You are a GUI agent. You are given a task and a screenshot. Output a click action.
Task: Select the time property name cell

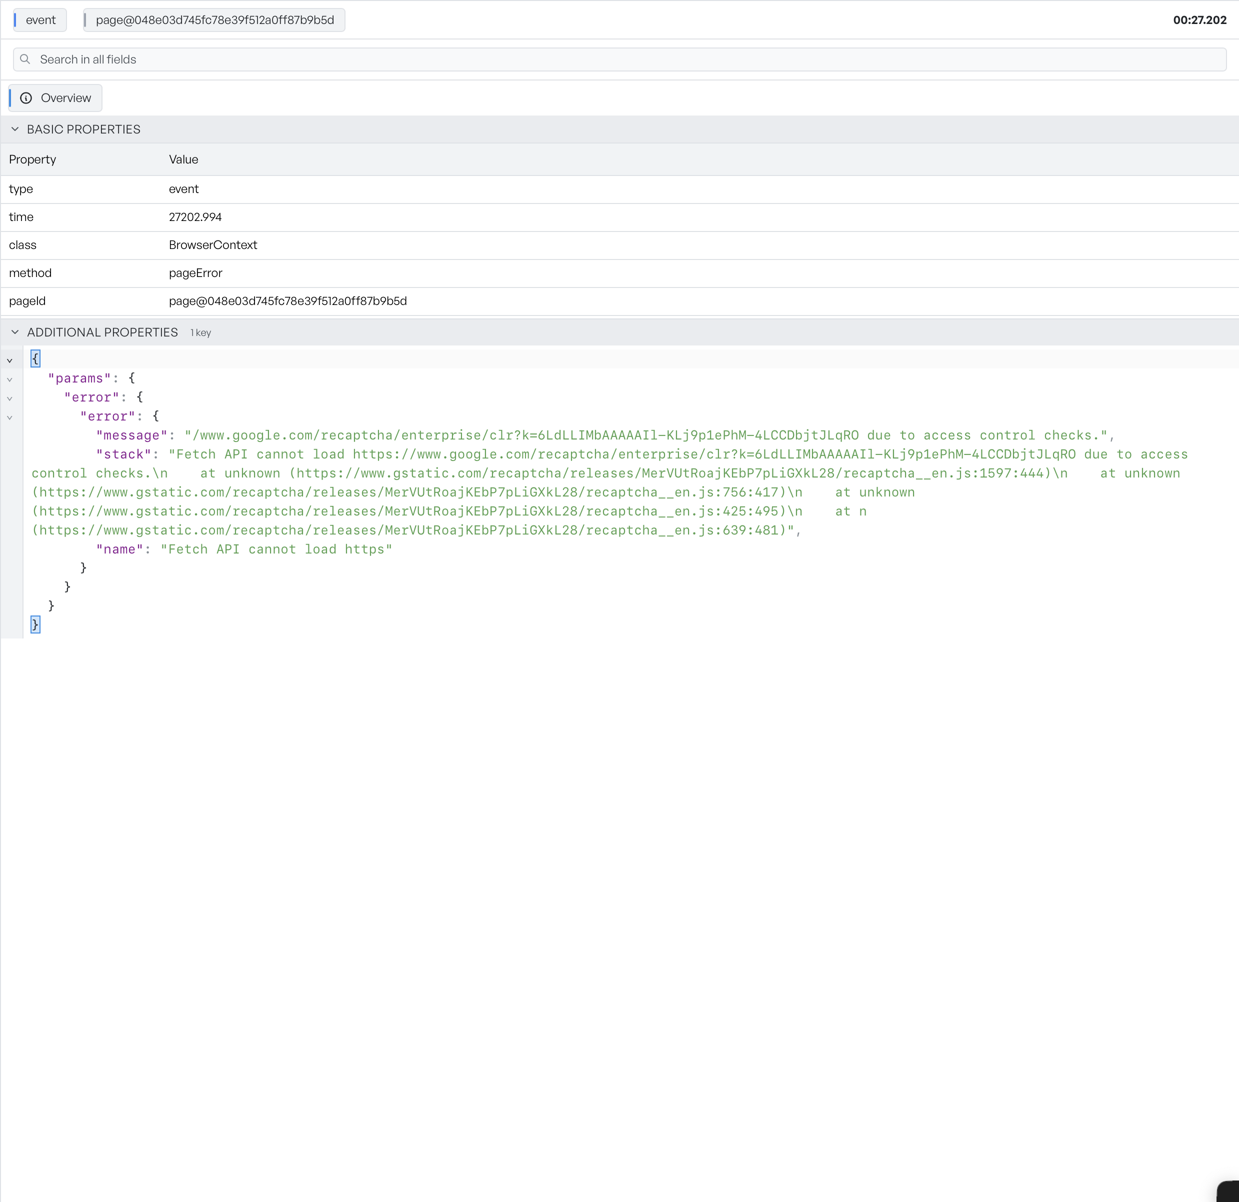tap(21, 217)
